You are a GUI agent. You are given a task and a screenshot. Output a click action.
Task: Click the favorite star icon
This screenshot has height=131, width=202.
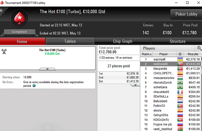click(1, 10)
